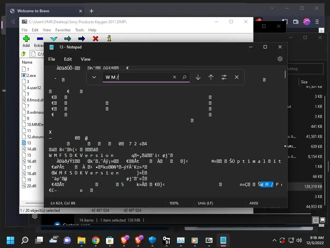Open Notepad Edit menu

point(68,59)
